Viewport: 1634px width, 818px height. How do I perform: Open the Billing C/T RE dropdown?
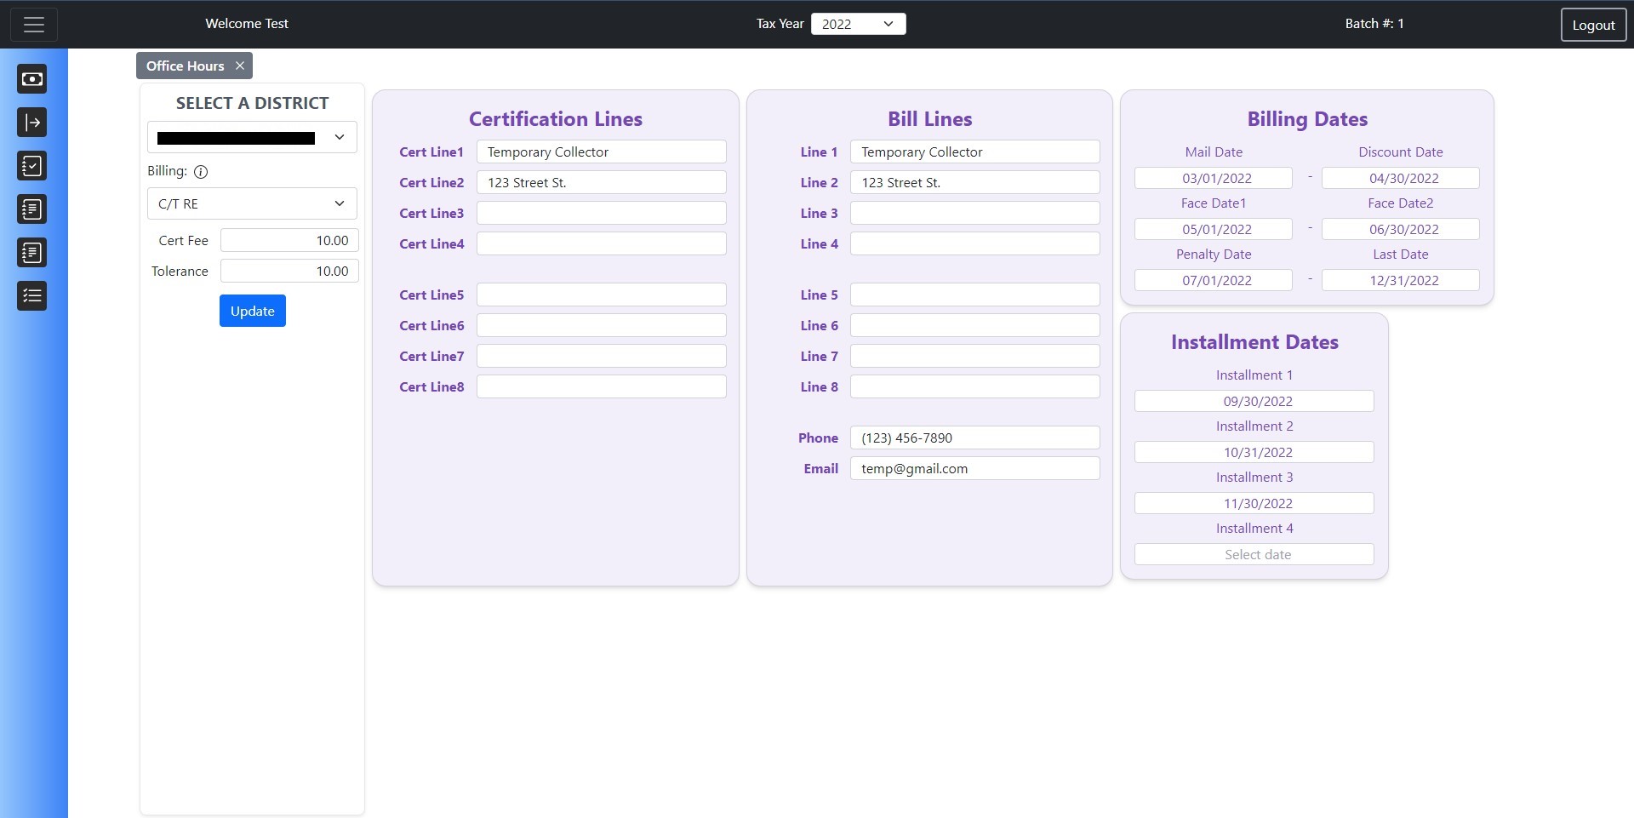click(x=252, y=203)
